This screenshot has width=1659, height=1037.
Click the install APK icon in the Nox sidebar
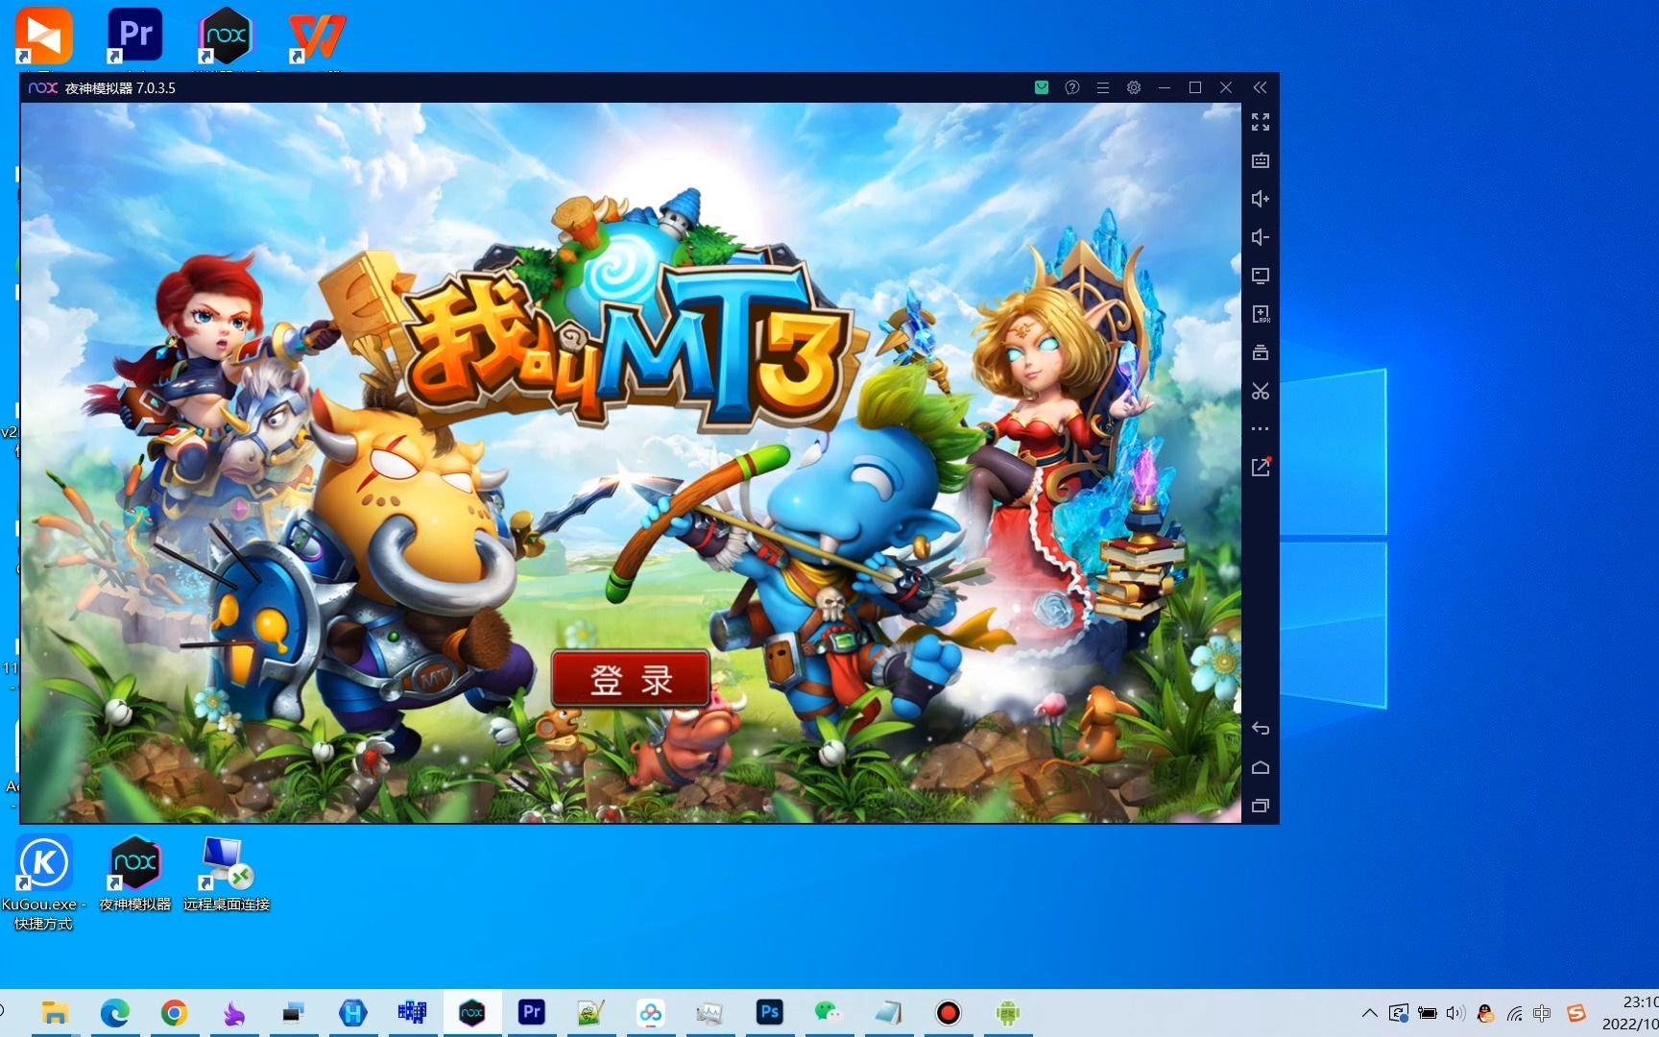tap(1261, 314)
